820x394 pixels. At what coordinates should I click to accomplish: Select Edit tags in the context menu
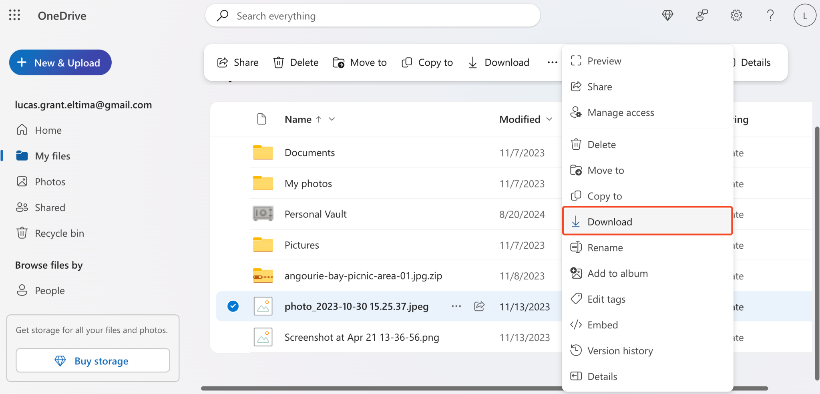tap(647, 299)
